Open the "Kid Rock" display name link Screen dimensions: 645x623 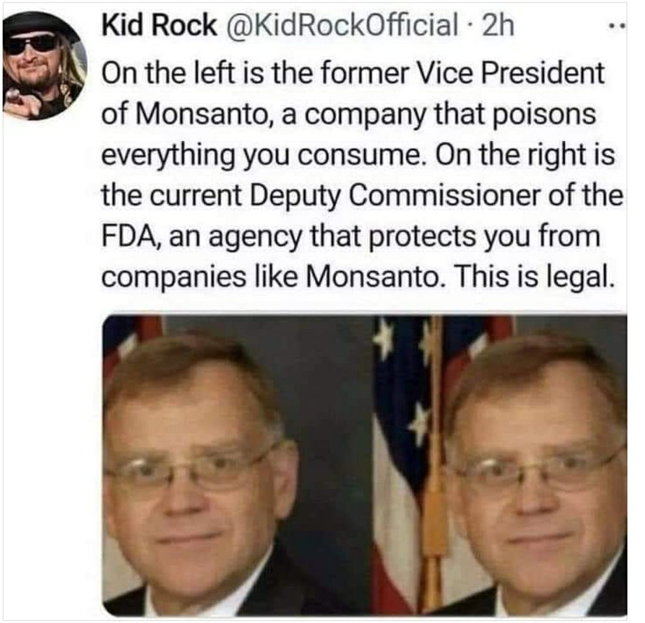point(159,26)
